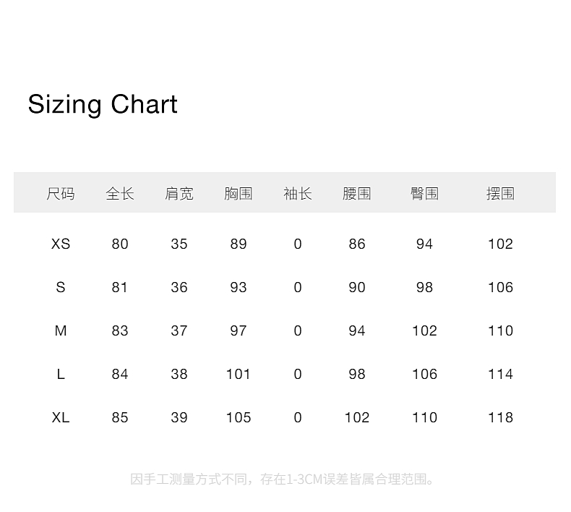Click the measurement tolerance footnote text
This screenshot has height=512, width=571.
coord(283,479)
